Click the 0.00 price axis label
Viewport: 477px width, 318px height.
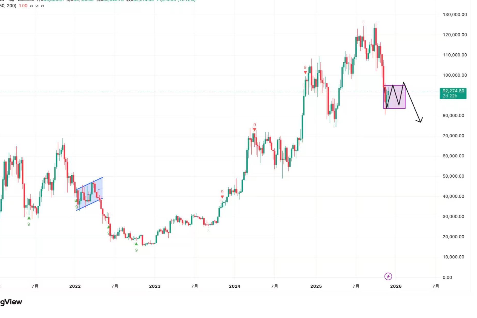pos(447,277)
